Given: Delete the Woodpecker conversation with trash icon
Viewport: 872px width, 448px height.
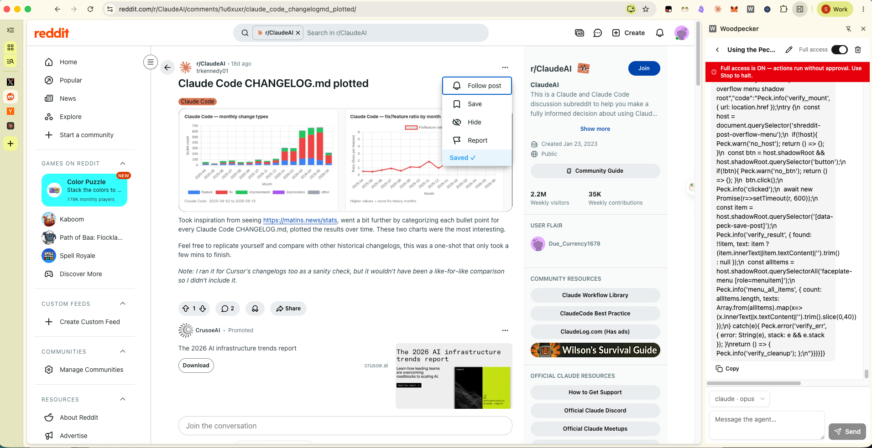Looking at the screenshot, I should coord(858,50).
